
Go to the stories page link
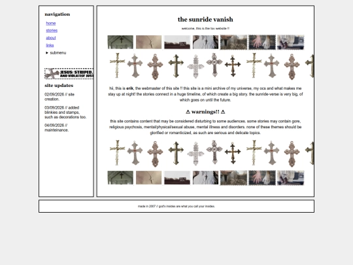tap(52, 30)
